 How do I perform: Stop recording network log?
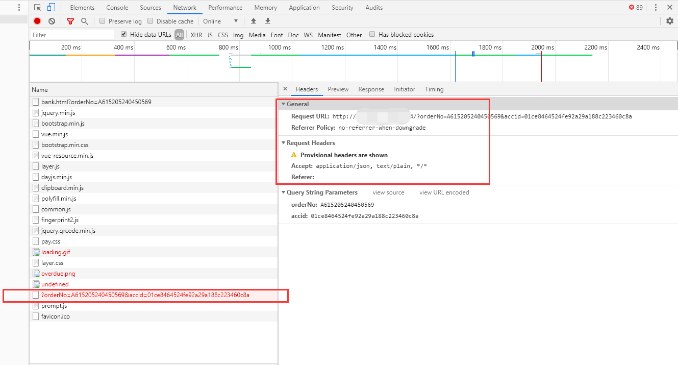click(x=37, y=21)
